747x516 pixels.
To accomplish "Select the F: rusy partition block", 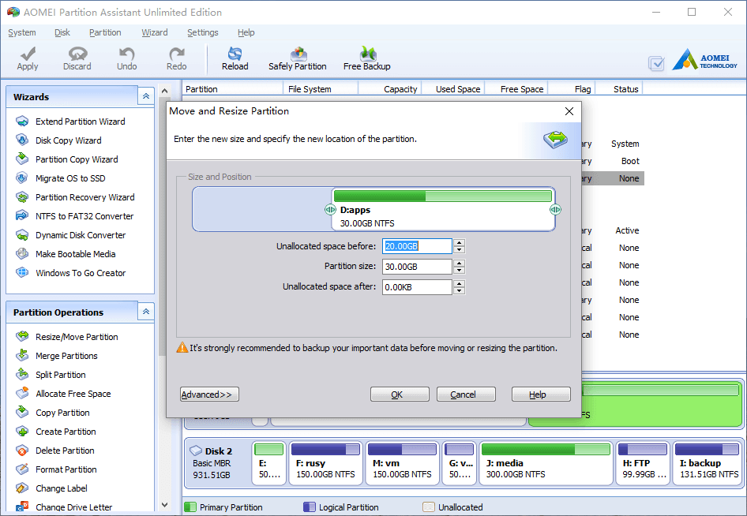I will click(325, 462).
